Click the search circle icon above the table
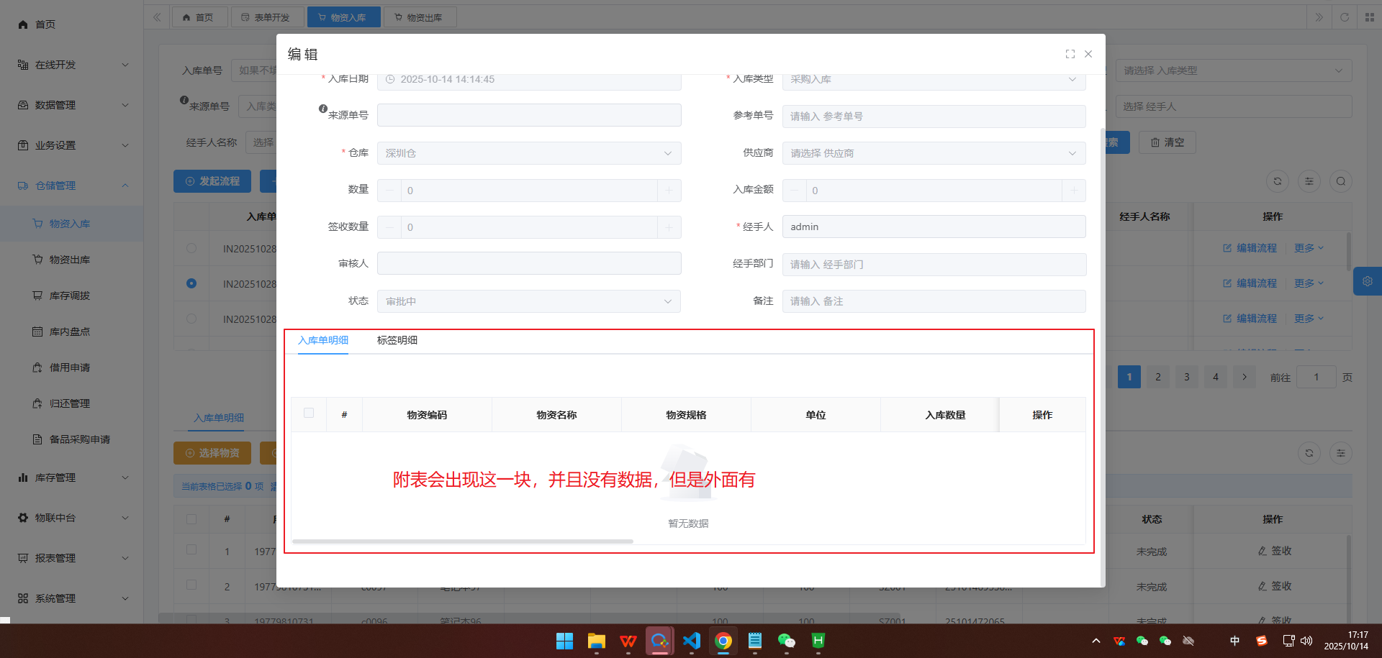The image size is (1382, 658). [1340, 181]
